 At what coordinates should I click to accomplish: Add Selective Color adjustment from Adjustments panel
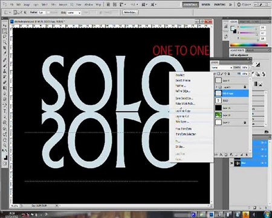click(261, 84)
